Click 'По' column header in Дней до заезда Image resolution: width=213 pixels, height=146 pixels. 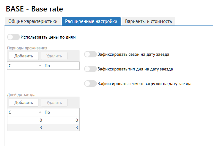pos(61,112)
